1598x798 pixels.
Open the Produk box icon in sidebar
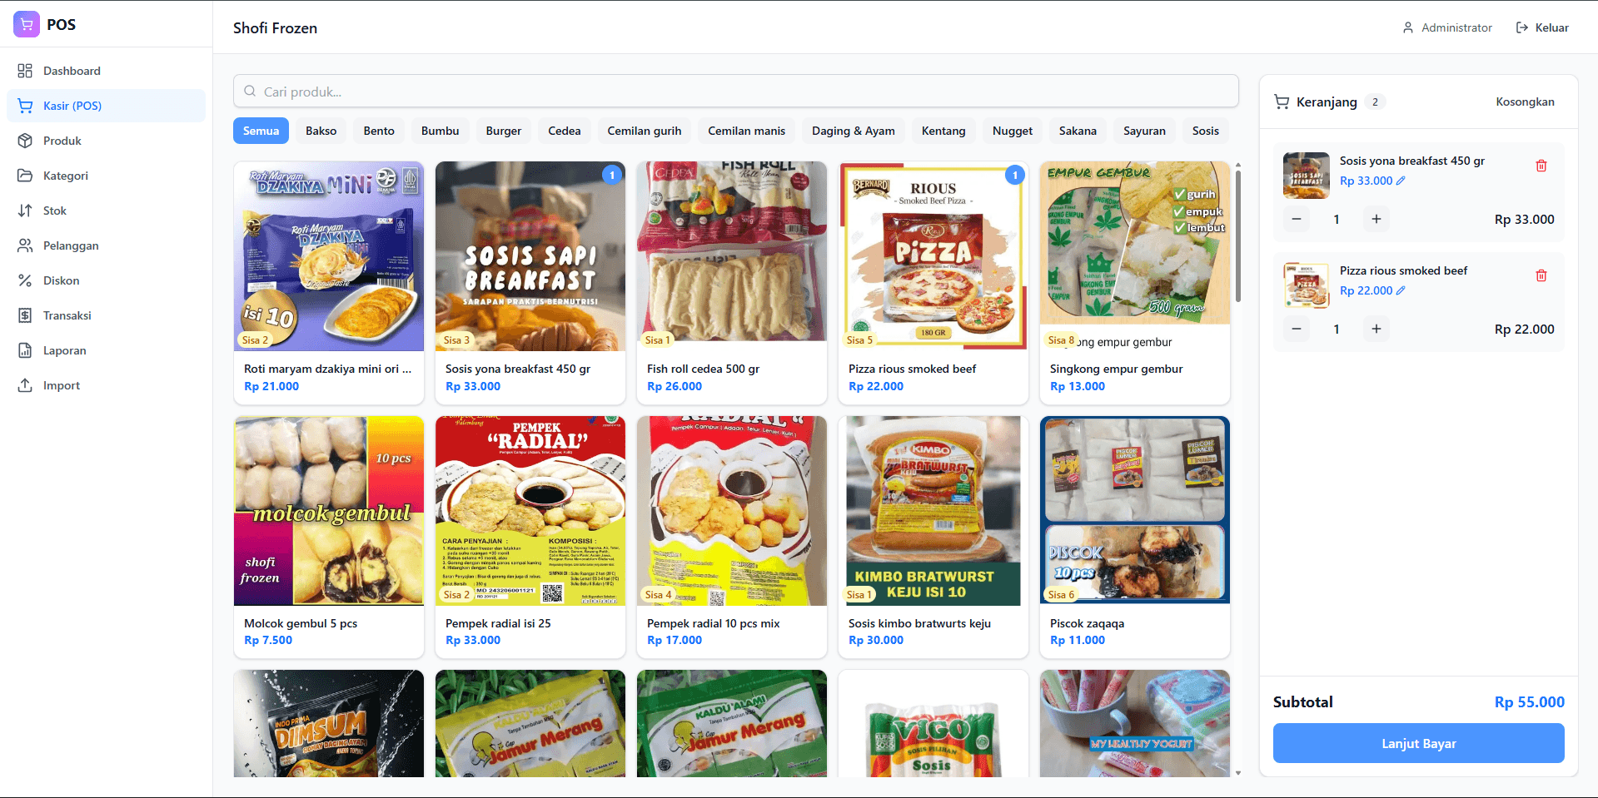[25, 141]
